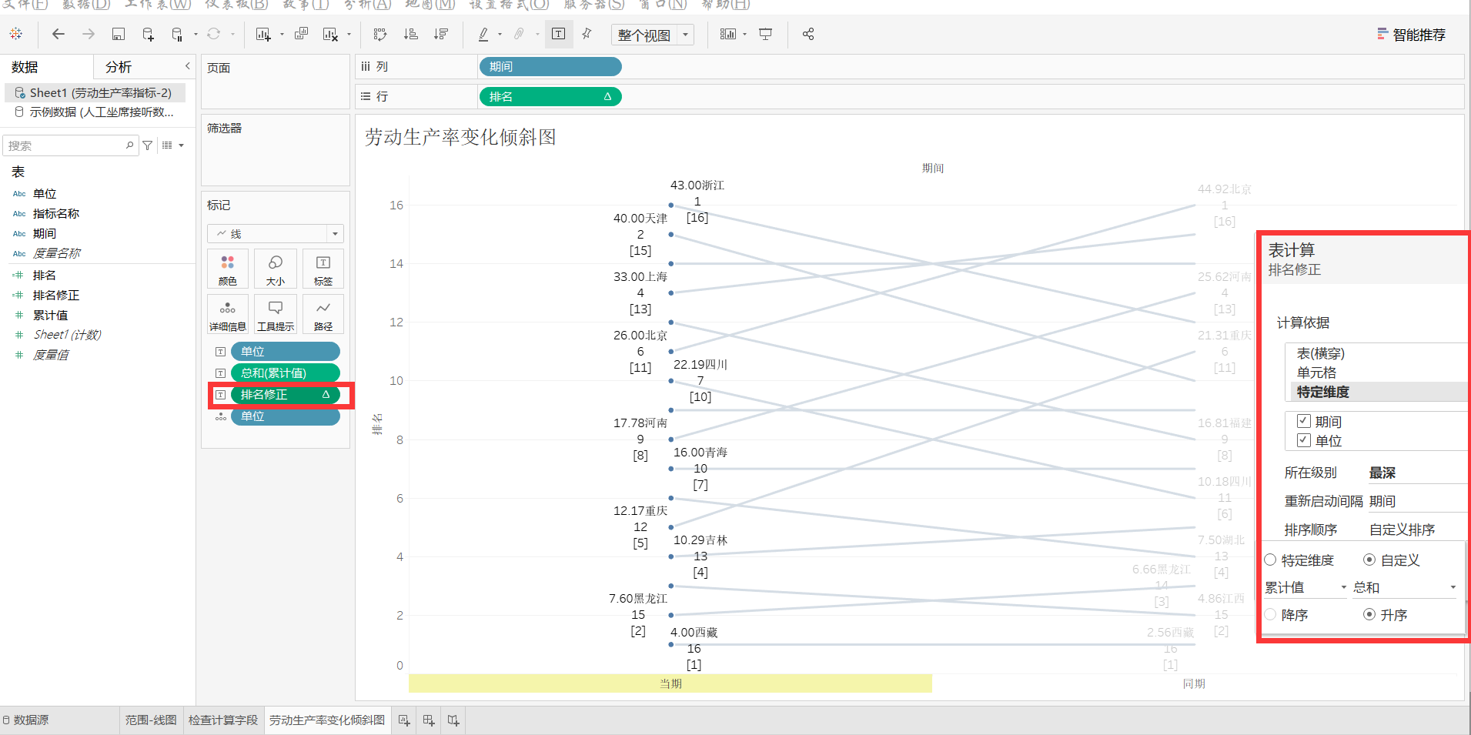This screenshot has height=735, width=1471.
Task: Open the 范围-线图 sheet tab
Action: click(151, 720)
